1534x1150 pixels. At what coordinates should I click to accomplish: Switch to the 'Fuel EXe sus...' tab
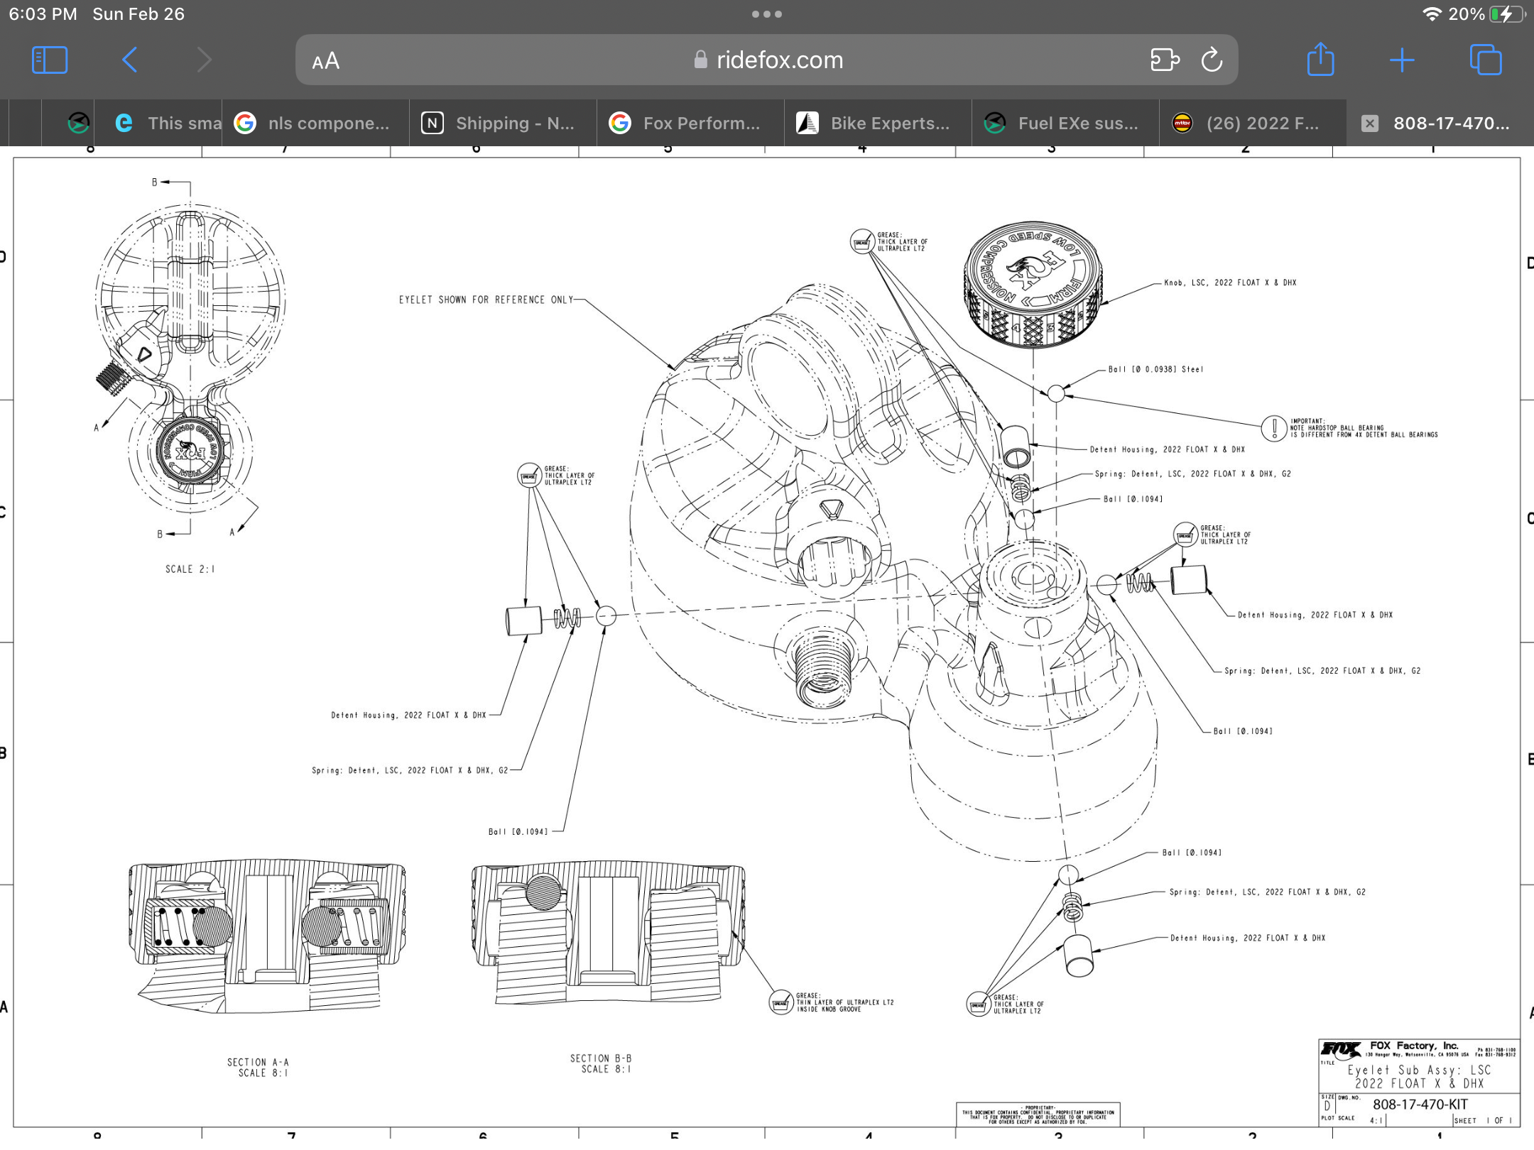(1065, 123)
